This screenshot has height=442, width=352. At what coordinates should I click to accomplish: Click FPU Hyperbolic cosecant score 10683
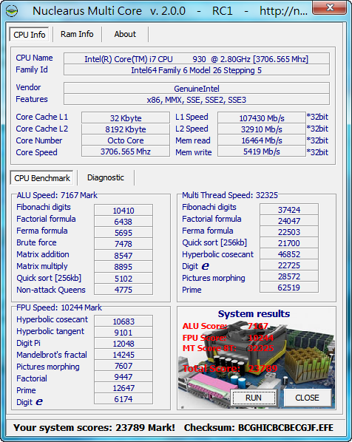[x=123, y=321]
